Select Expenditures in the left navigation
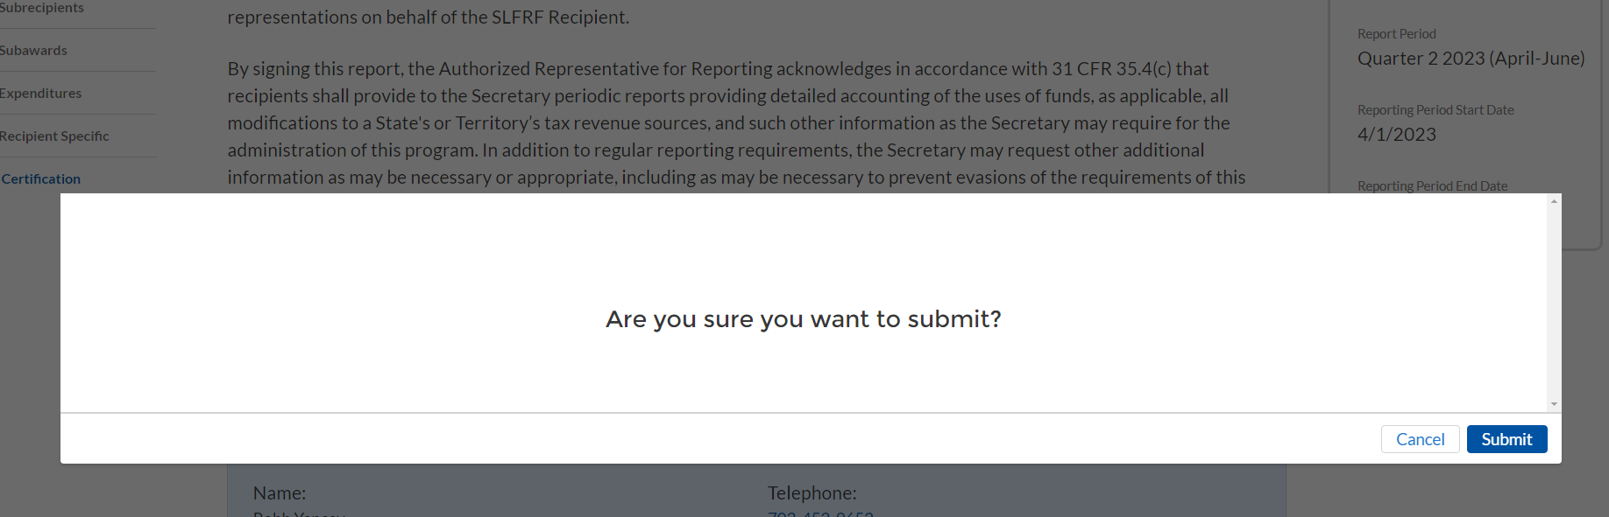This screenshot has height=517, width=1609. 41,94
